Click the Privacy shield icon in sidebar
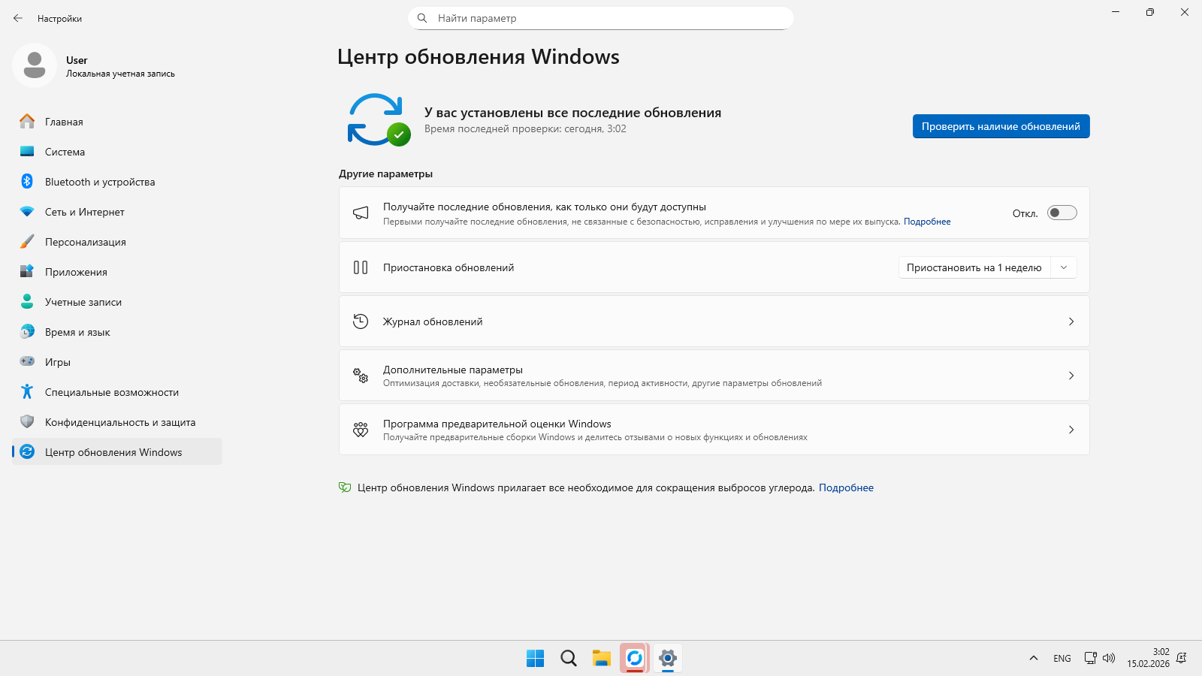Screen dimensions: 1202x676 pos(27,422)
